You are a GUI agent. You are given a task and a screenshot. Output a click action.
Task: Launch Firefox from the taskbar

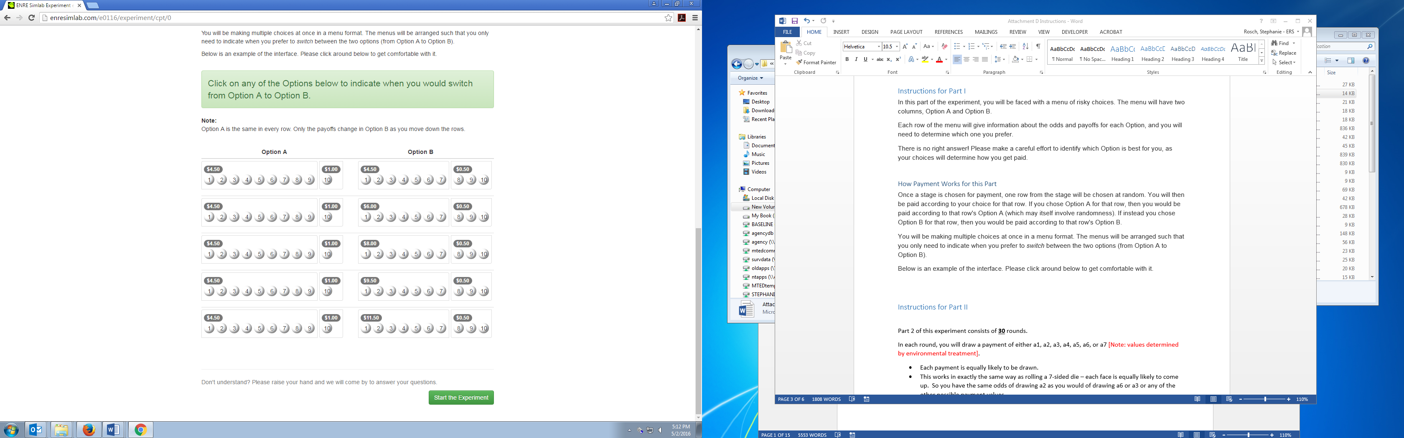[88, 430]
